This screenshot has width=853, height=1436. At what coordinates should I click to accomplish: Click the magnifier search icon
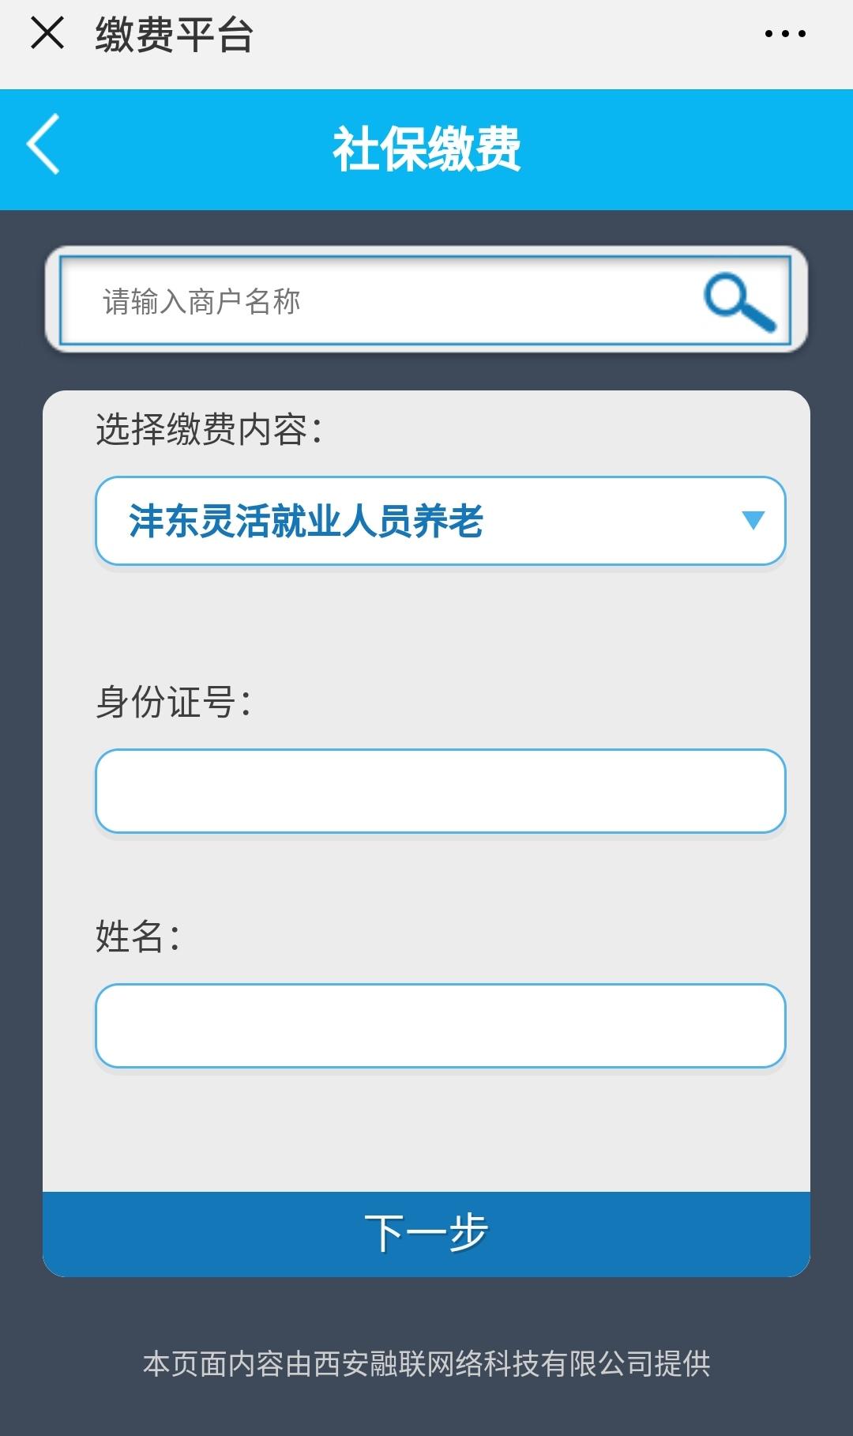(x=739, y=302)
